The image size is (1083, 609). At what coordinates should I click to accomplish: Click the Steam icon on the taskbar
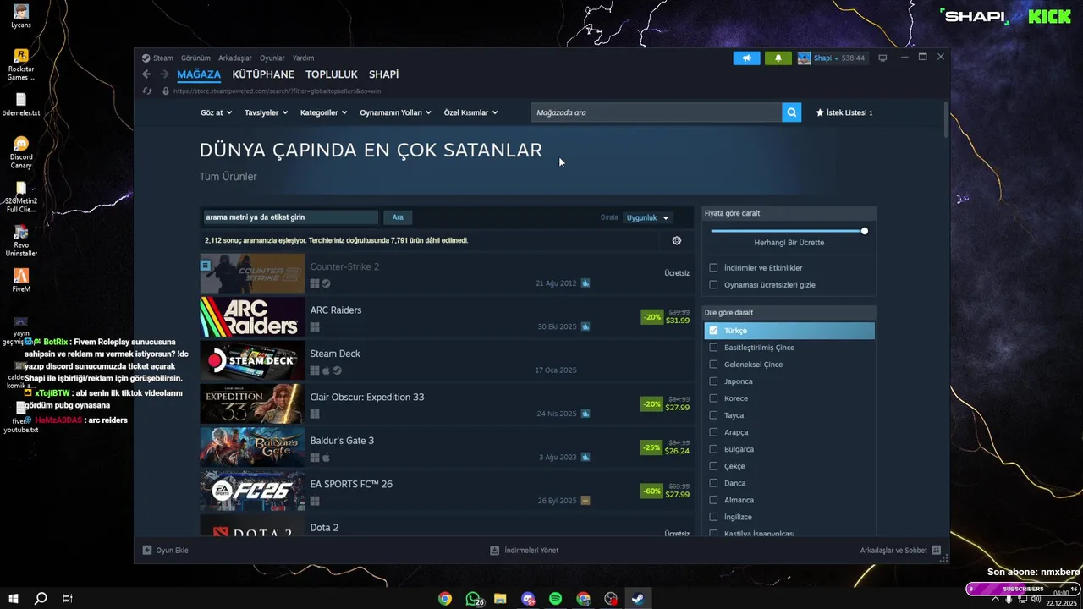(638, 599)
